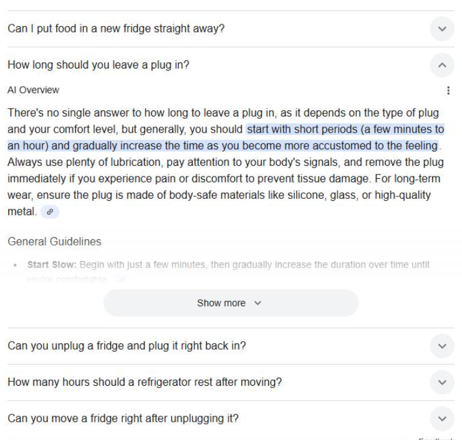Screen dimensions: 462x440
Task: Click the General Guidelines heading
Action: [54, 241]
